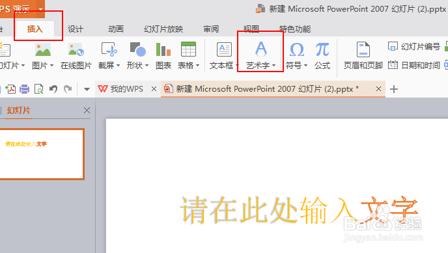Open the 符号 dropdown arrow
This screenshot has width=448, height=253.
click(305, 66)
